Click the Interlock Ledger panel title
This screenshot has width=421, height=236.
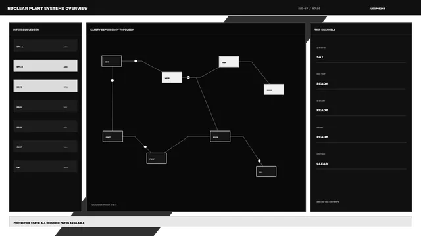tap(26, 29)
